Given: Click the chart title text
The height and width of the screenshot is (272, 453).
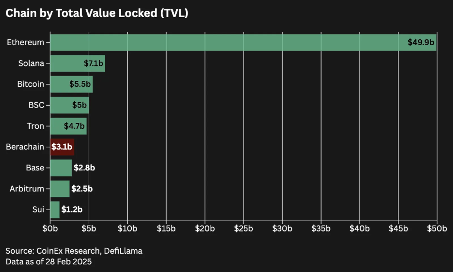Looking at the screenshot, I should click(x=97, y=13).
